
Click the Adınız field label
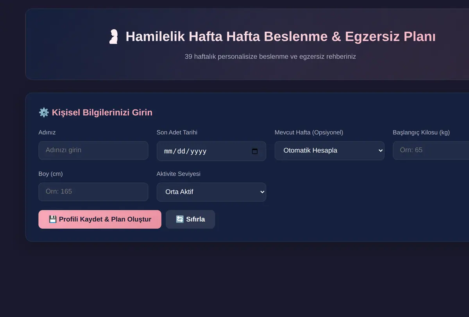(x=47, y=133)
